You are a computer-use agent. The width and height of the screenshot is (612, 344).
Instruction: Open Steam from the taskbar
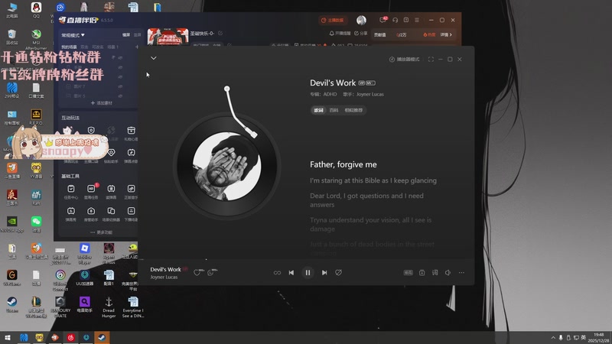(x=102, y=338)
